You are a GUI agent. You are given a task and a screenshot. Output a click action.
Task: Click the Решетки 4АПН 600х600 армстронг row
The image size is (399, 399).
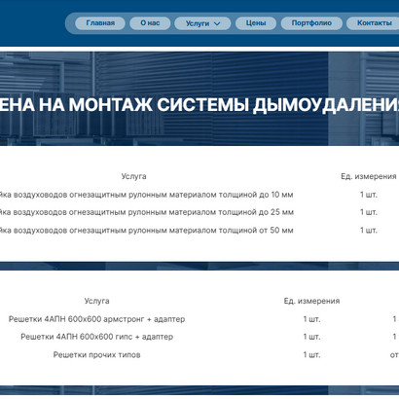click(199, 319)
